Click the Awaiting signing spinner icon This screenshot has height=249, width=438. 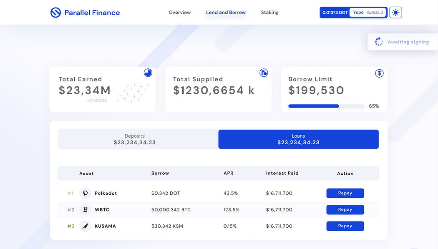click(379, 42)
